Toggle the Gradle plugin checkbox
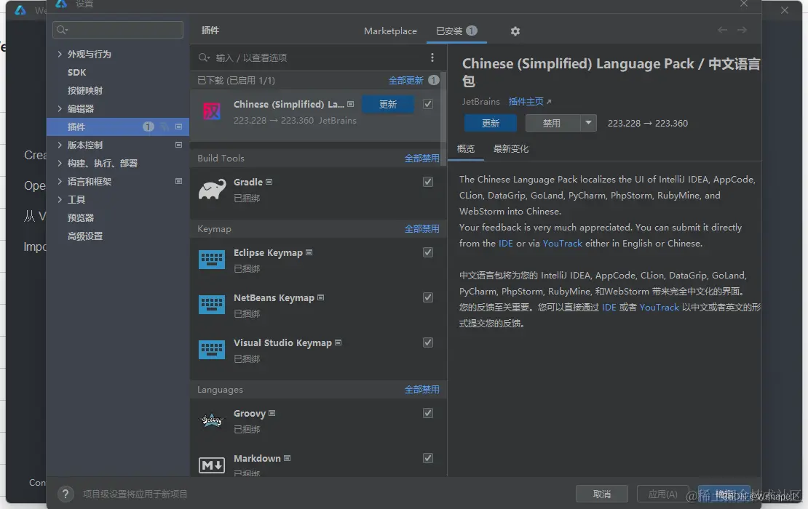808x509 pixels. 428,182
